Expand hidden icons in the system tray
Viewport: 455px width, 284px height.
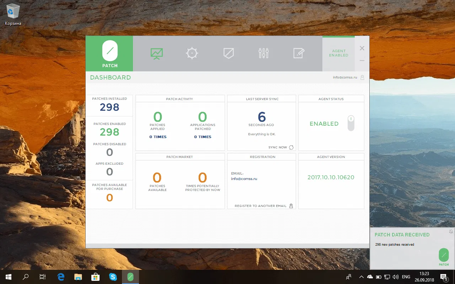click(x=361, y=277)
